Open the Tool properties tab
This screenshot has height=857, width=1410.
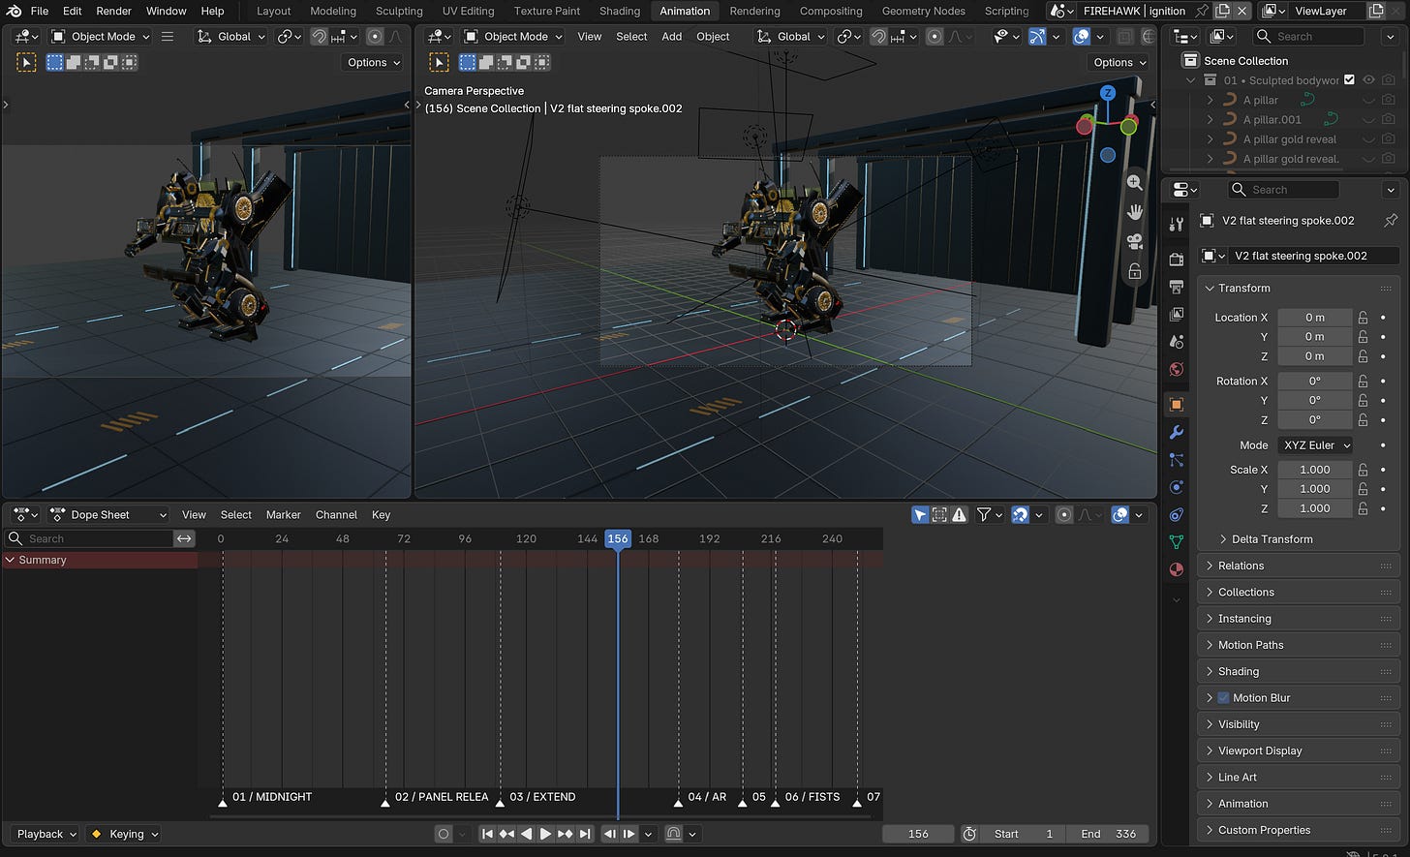1177,225
